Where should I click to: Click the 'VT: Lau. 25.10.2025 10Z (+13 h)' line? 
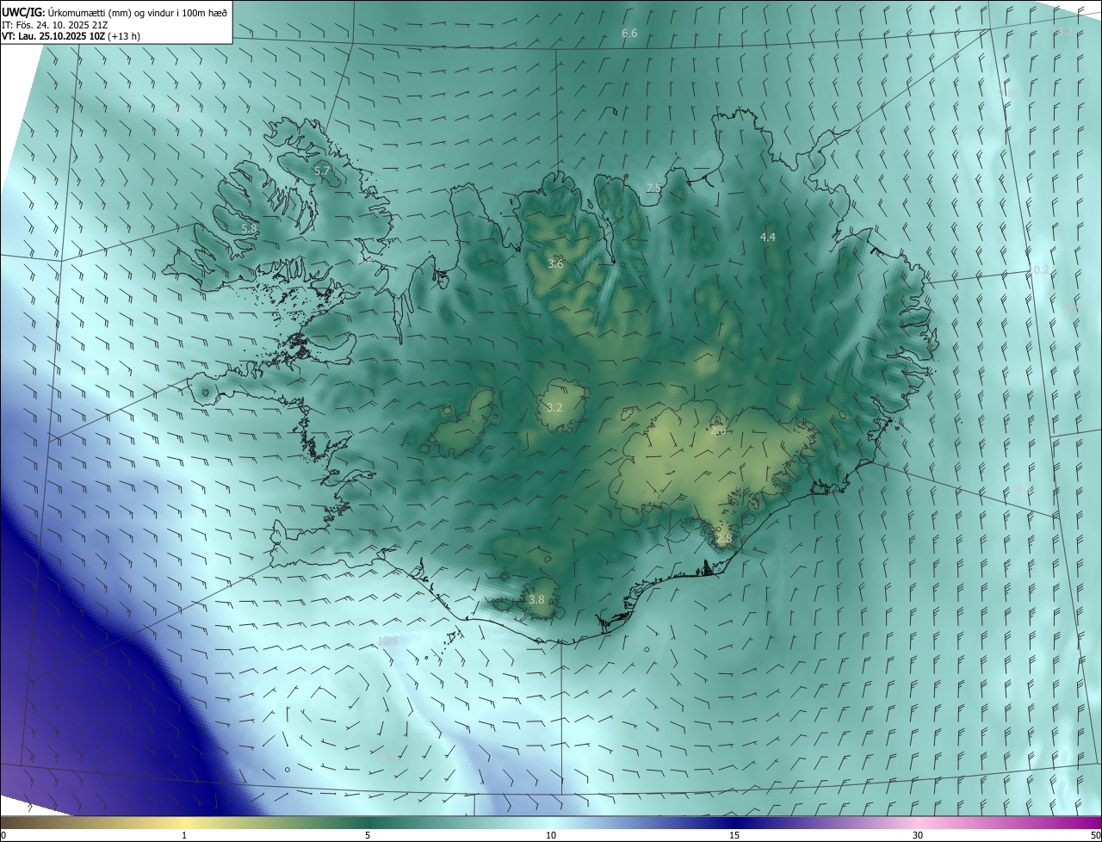pos(71,36)
